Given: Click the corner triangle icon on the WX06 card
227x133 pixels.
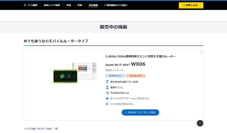Looking at the screenshot, I should click(201, 52).
